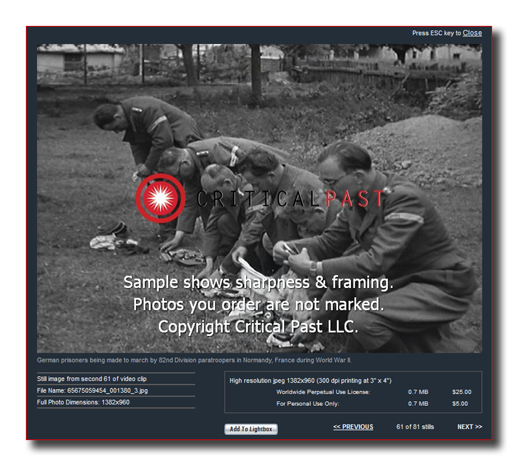The height and width of the screenshot is (466, 518).
Task: Click the $25.00 price
Action: pyautogui.click(x=462, y=392)
